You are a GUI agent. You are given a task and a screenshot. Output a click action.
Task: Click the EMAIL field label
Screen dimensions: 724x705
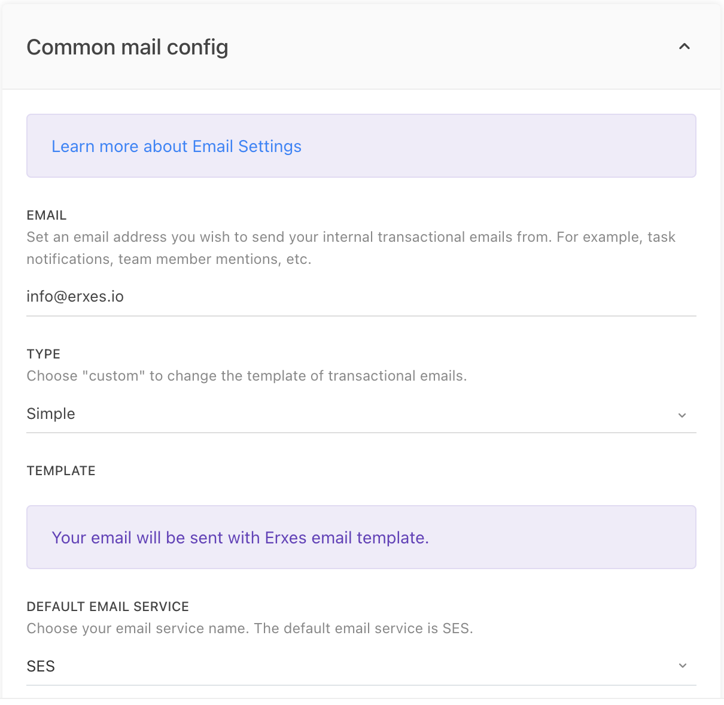(47, 215)
